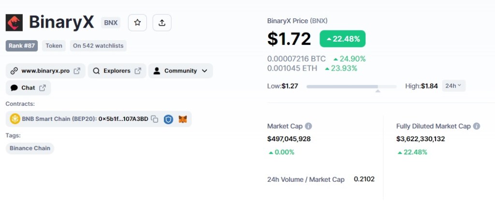Open the Chat link
The image size is (495, 204).
click(x=28, y=88)
